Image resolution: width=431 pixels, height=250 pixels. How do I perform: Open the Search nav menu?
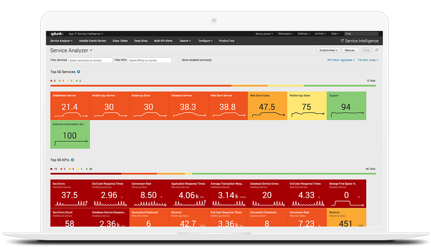(185, 41)
